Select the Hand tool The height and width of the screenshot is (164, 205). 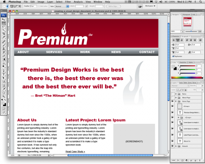4,93
